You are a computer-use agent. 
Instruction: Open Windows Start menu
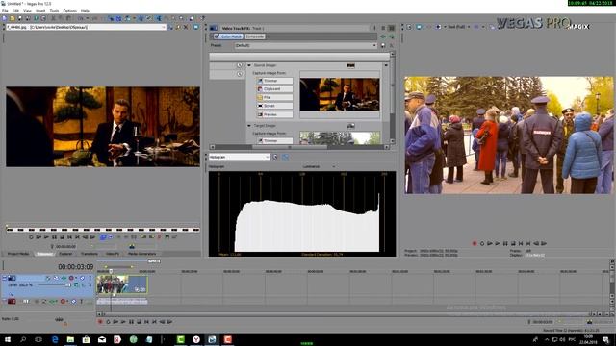7,339
